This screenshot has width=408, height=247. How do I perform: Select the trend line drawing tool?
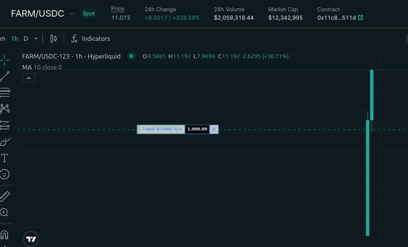click(5, 76)
